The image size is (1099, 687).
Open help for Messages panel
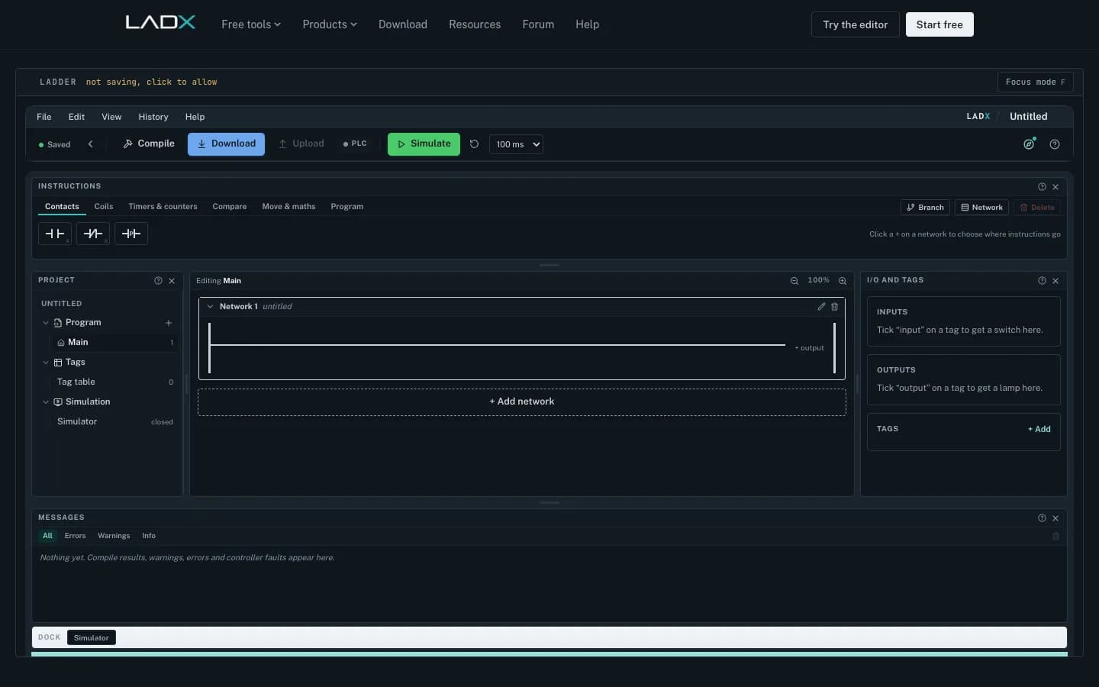(x=1042, y=518)
